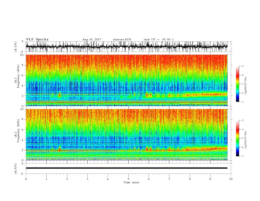260x201 pixels.
Task: Click the ch.3 flat waveform trace
Action: pos(126,168)
